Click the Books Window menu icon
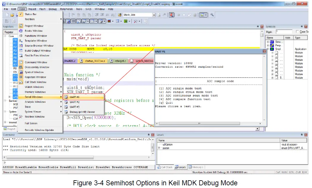This screenshot has height=188, width=312. pyautogui.click(x=21, y=31)
